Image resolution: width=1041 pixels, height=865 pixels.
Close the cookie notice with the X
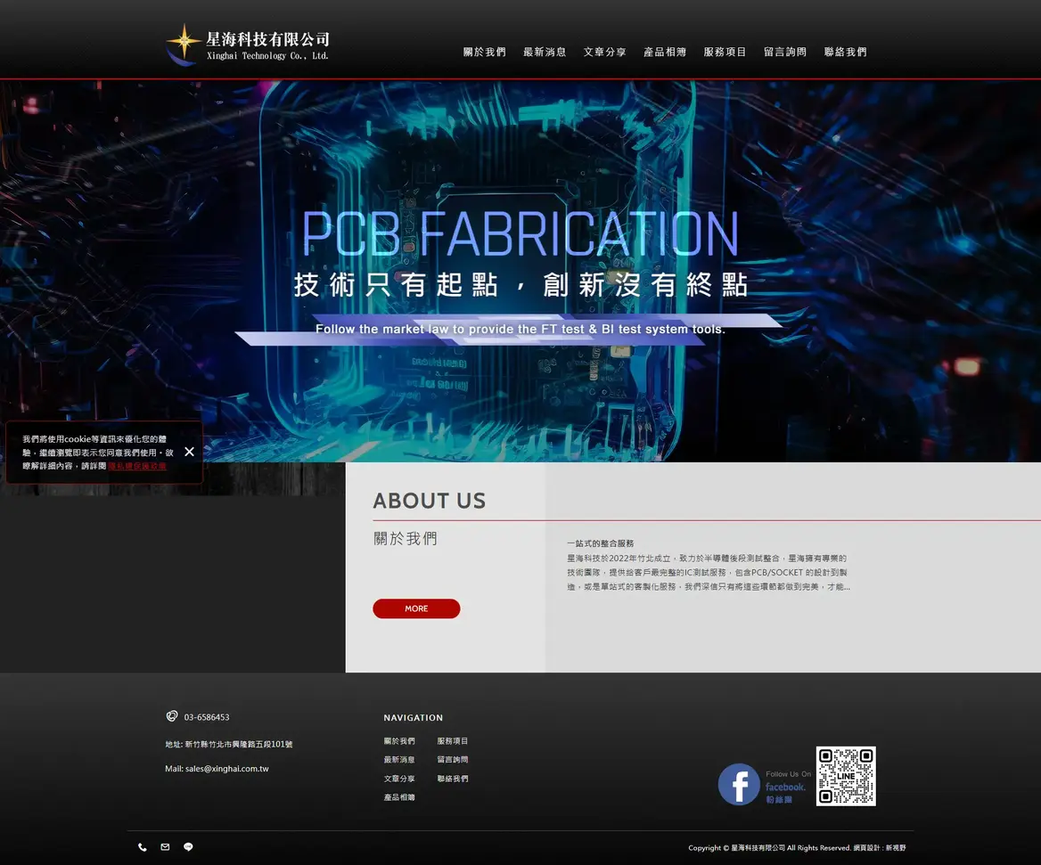point(189,452)
